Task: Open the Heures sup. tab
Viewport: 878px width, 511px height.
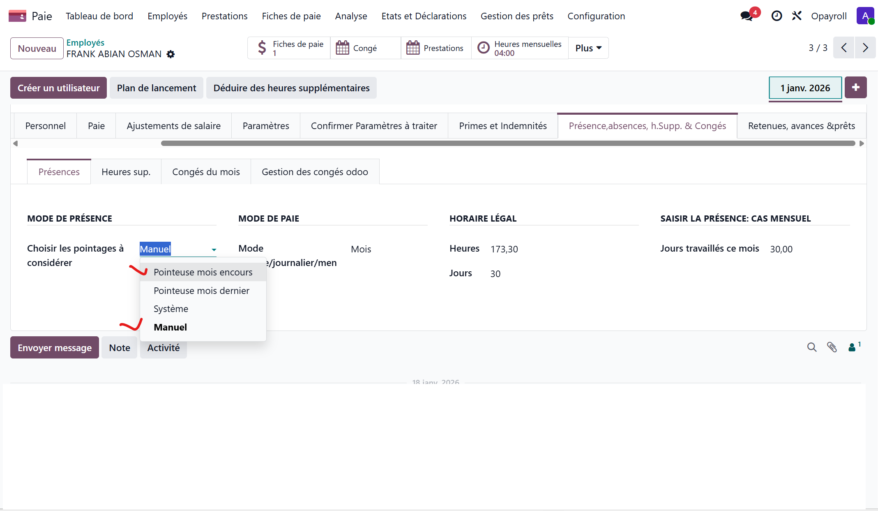Action: point(126,172)
